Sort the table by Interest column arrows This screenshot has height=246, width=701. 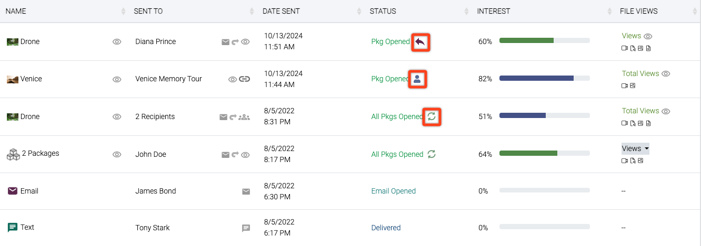609,11
